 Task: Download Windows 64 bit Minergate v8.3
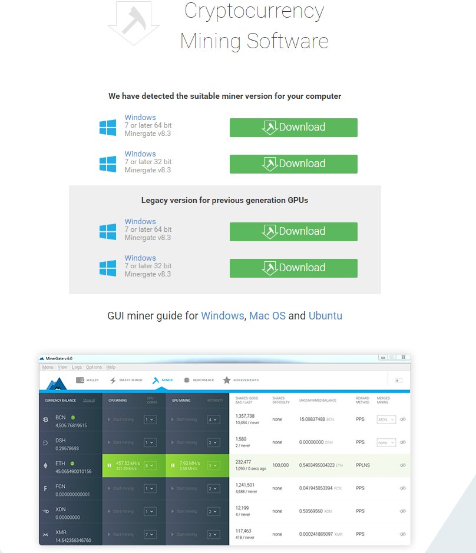(x=293, y=127)
